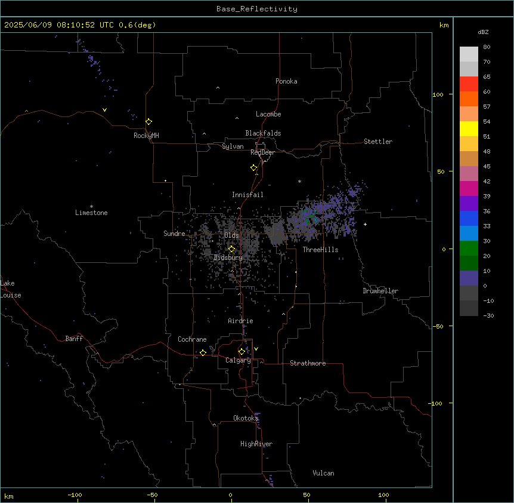
Task: Click the km unit label at bottom left
Action: click(9, 496)
